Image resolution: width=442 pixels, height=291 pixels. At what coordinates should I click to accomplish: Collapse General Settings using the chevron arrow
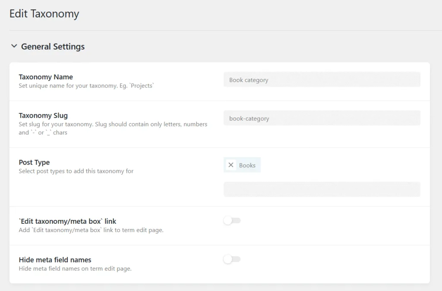tap(14, 46)
